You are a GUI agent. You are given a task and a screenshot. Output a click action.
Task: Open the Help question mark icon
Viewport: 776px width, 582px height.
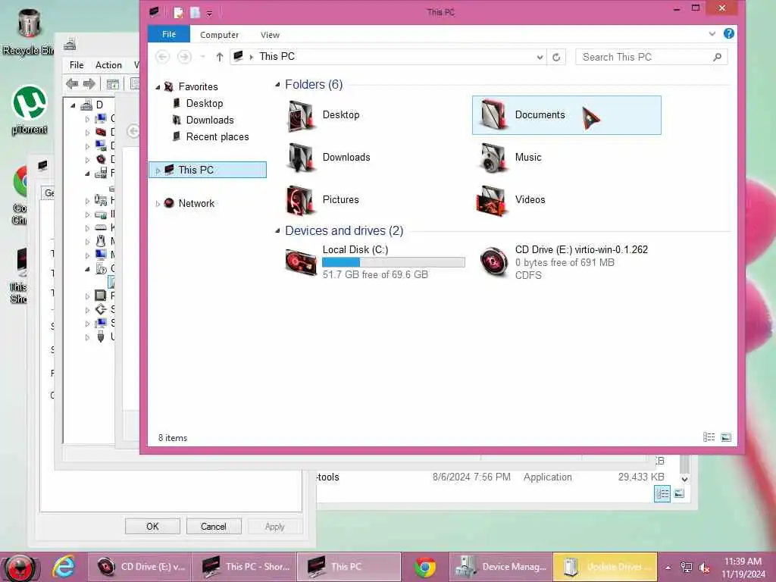pyautogui.click(x=728, y=33)
